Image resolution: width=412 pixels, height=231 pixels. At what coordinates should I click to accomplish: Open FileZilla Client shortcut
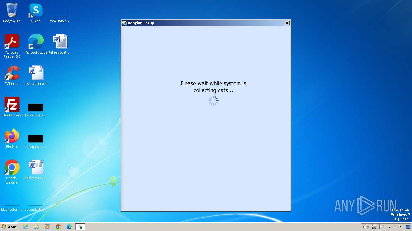12,107
